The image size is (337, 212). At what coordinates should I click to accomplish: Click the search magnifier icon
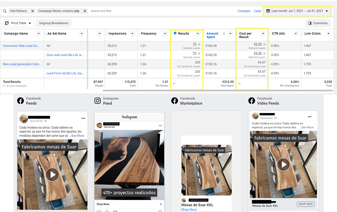[x=5, y=11]
